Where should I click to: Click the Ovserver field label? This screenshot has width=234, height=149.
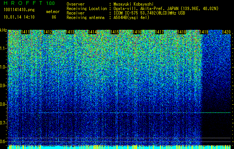coord(76,4)
